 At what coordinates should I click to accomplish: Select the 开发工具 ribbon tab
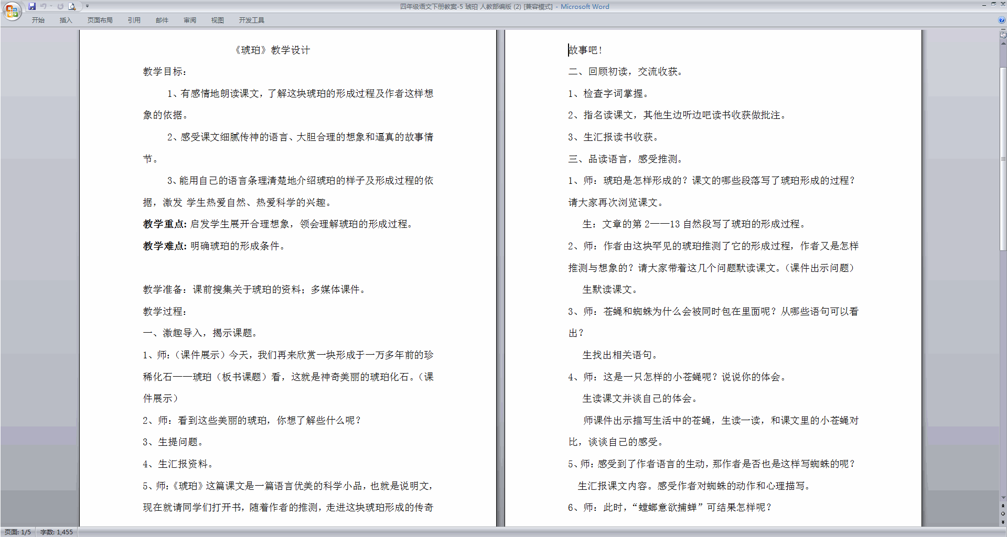click(x=252, y=20)
